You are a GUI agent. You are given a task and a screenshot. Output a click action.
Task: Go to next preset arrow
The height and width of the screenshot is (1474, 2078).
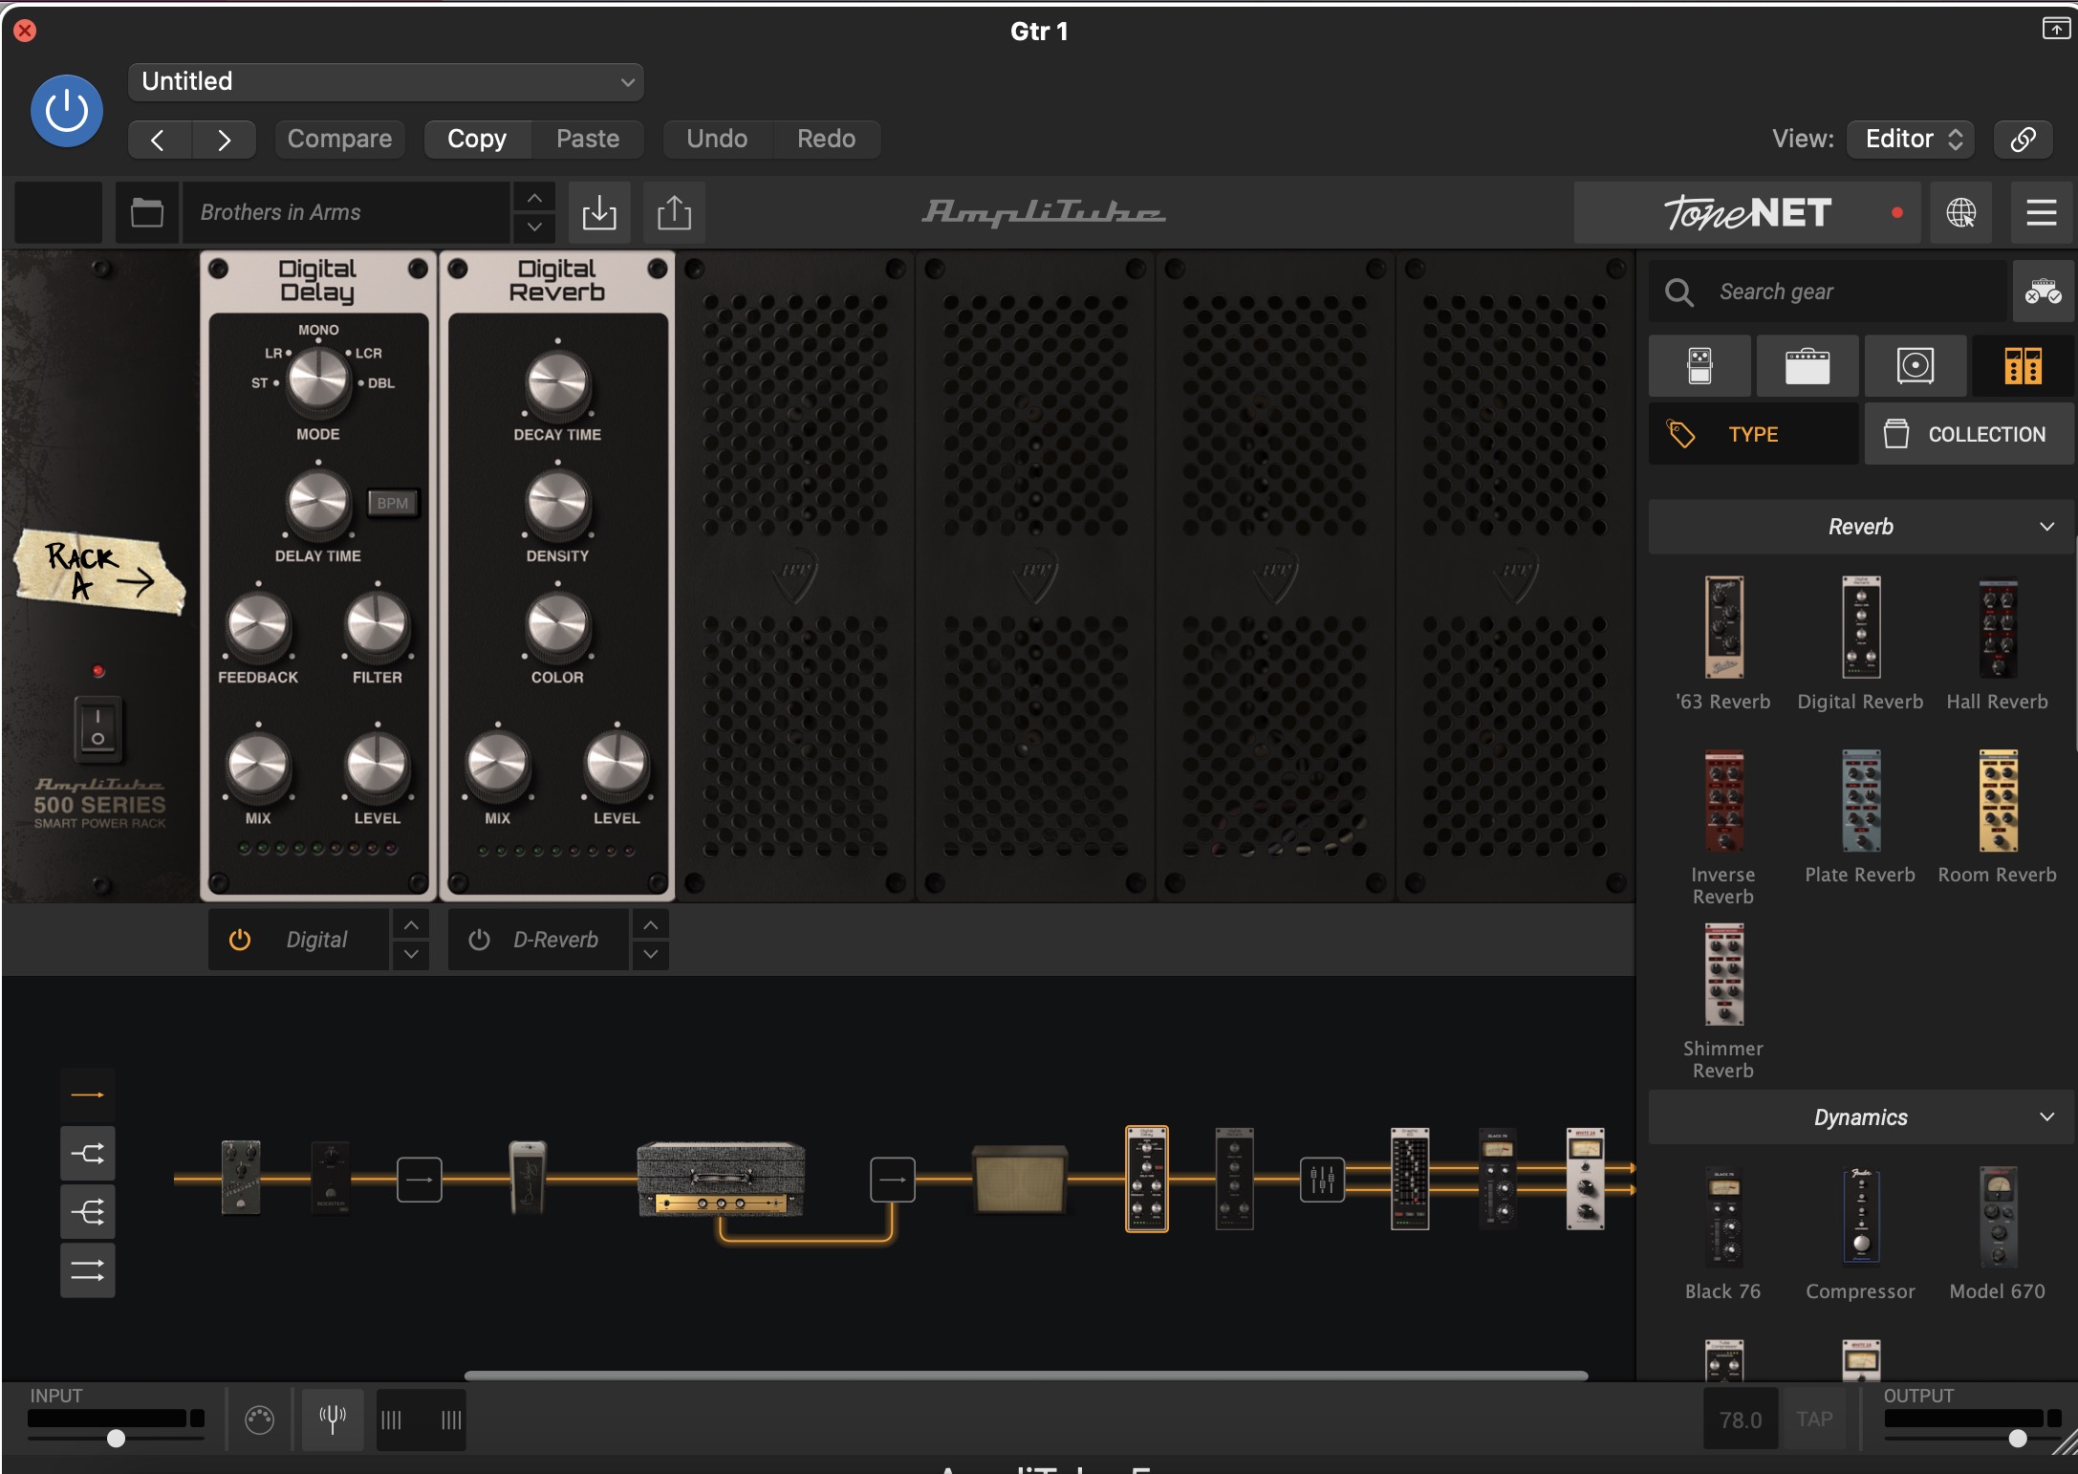[x=224, y=140]
